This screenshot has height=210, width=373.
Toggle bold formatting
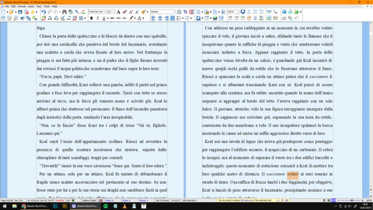92,18
